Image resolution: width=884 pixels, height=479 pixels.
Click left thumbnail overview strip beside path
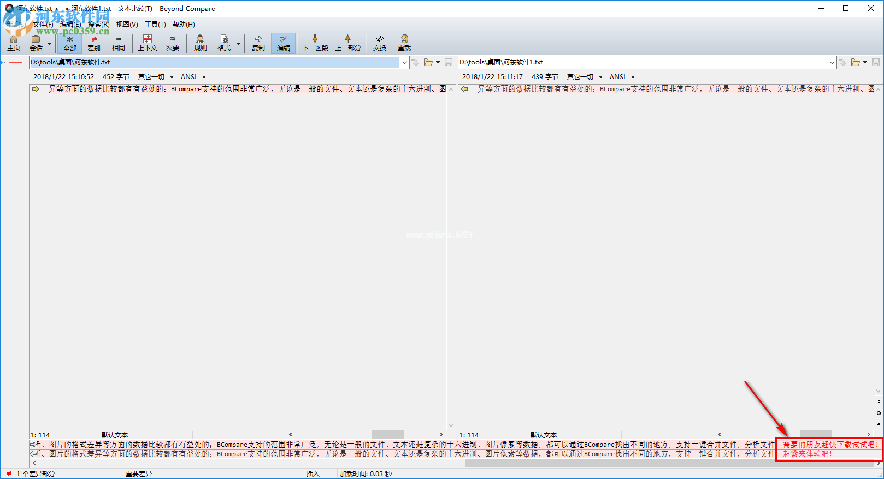(x=14, y=62)
